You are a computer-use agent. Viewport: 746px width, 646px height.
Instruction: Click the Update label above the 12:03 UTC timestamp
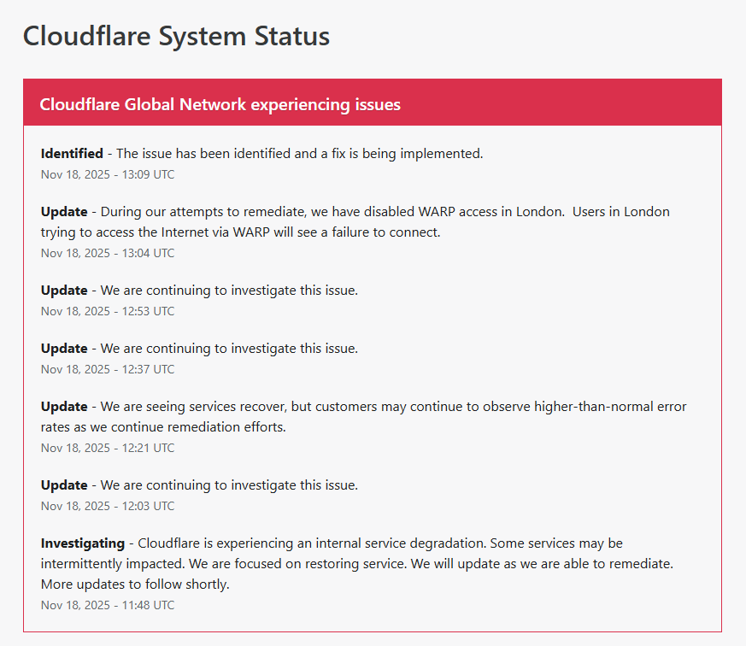64,485
